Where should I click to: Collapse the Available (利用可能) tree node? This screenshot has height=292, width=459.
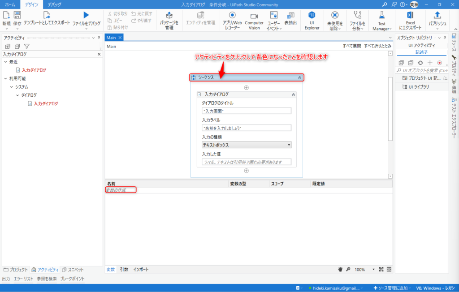pos(5,78)
